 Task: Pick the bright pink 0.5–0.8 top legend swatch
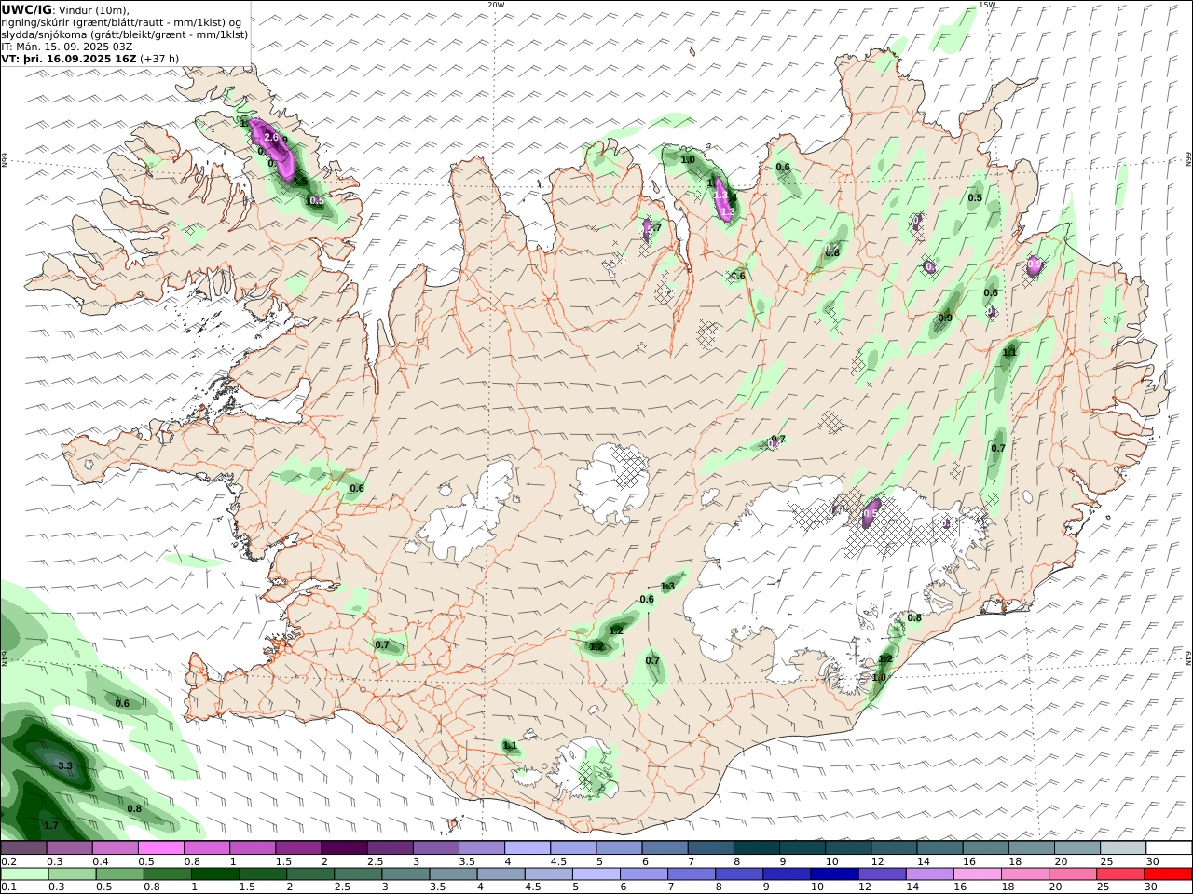pos(161,848)
